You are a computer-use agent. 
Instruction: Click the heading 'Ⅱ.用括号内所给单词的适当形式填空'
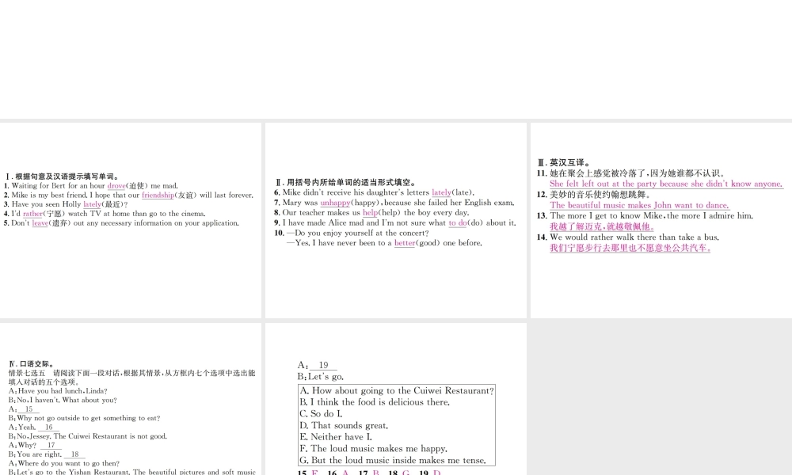[345, 183]
